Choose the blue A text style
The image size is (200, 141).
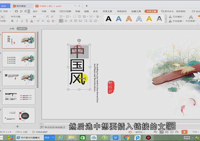coord(119,19)
